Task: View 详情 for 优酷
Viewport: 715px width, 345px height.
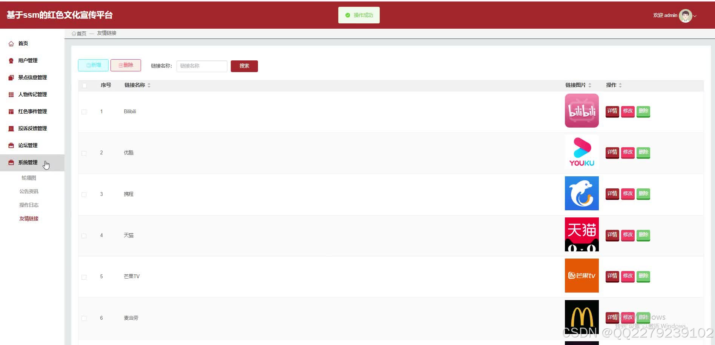Action: point(612,152)
